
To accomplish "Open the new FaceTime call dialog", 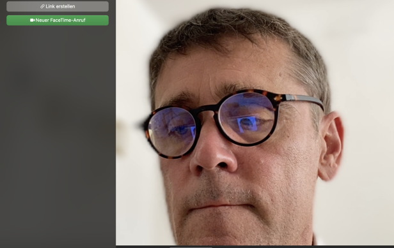I will [58, 20].
